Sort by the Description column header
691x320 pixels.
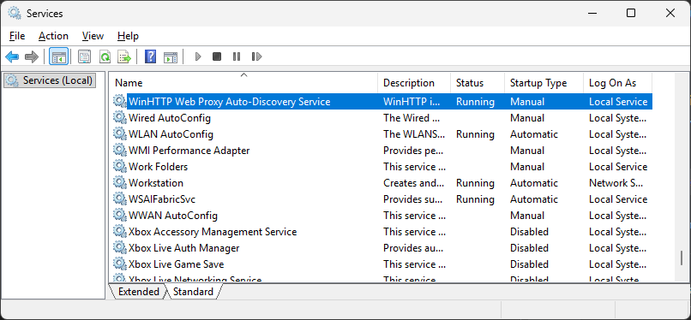414,83
